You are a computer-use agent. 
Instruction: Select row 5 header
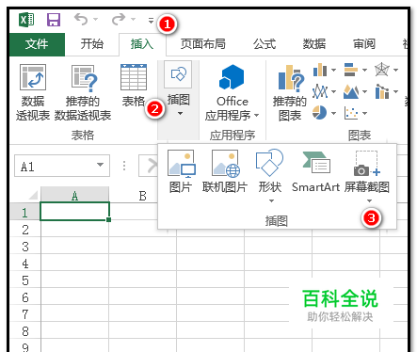tap(25, 280)
